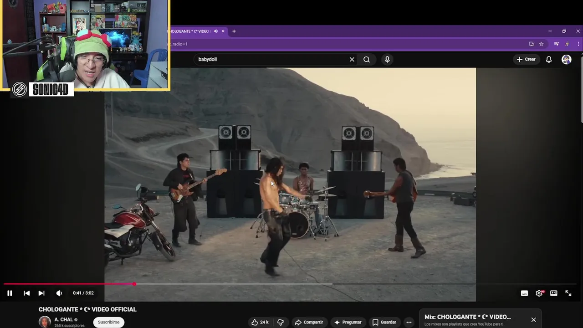Subscribe with Suscribirse button
This screenshot has height=328, width=583.
[x=108, y=322]
